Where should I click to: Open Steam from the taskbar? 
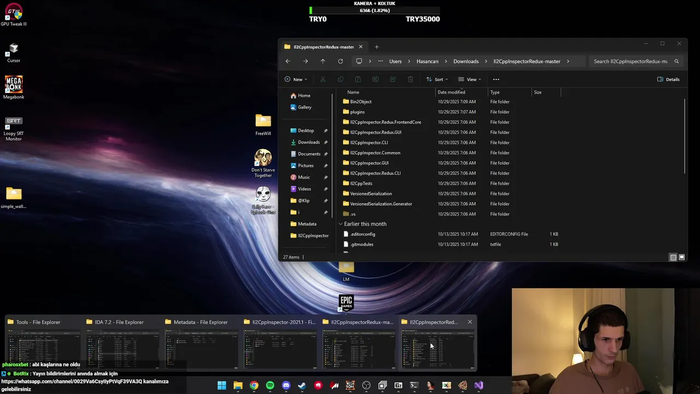(x=302, y=385)
